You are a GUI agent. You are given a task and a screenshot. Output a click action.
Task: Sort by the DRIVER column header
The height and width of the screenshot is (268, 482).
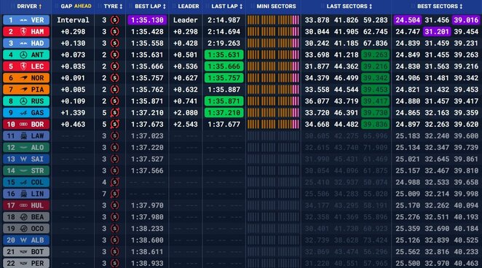click(29, 6)
